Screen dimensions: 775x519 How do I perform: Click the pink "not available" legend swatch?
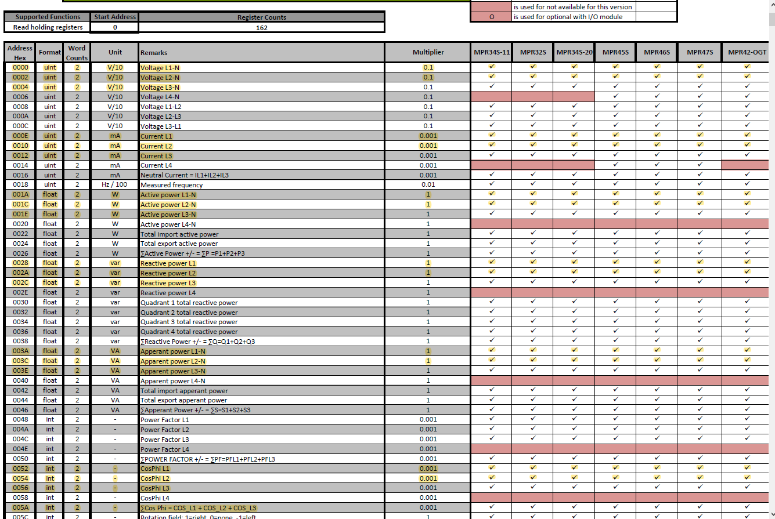click(491, 7)
